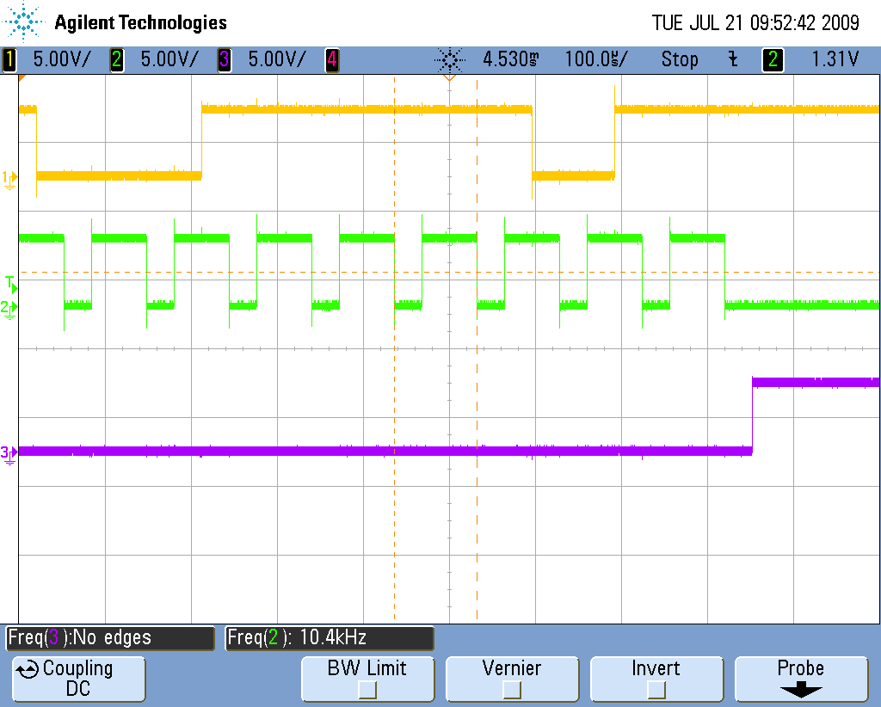Viewport: 881px width, 707px height.
Task: Click the channel 2 indicator badge
Action: [117, 60]
